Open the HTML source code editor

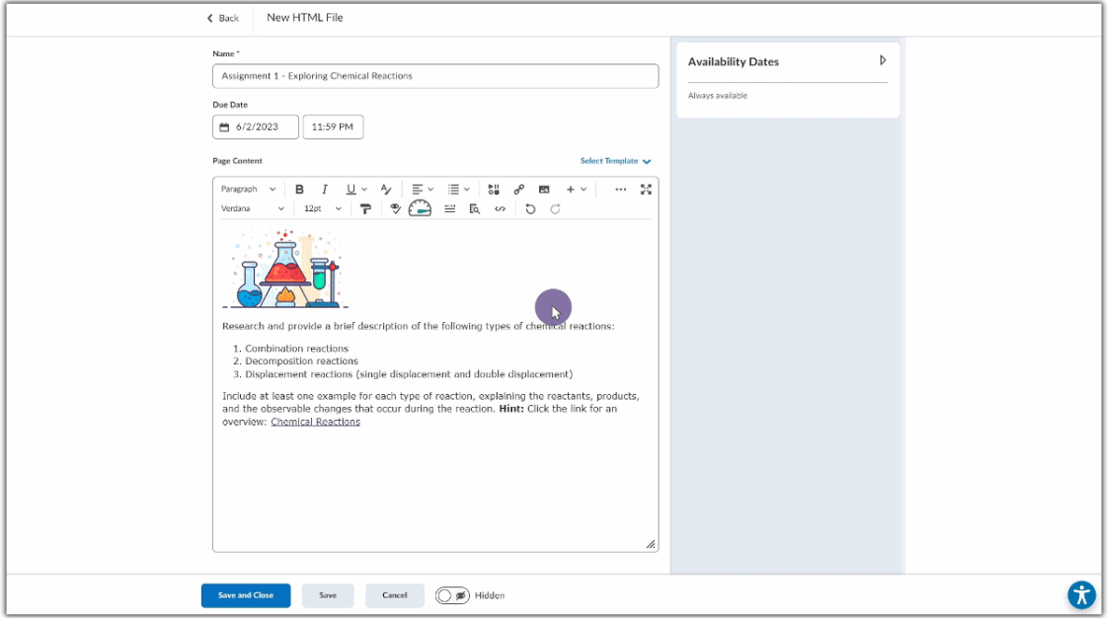[x=500, y=209]
